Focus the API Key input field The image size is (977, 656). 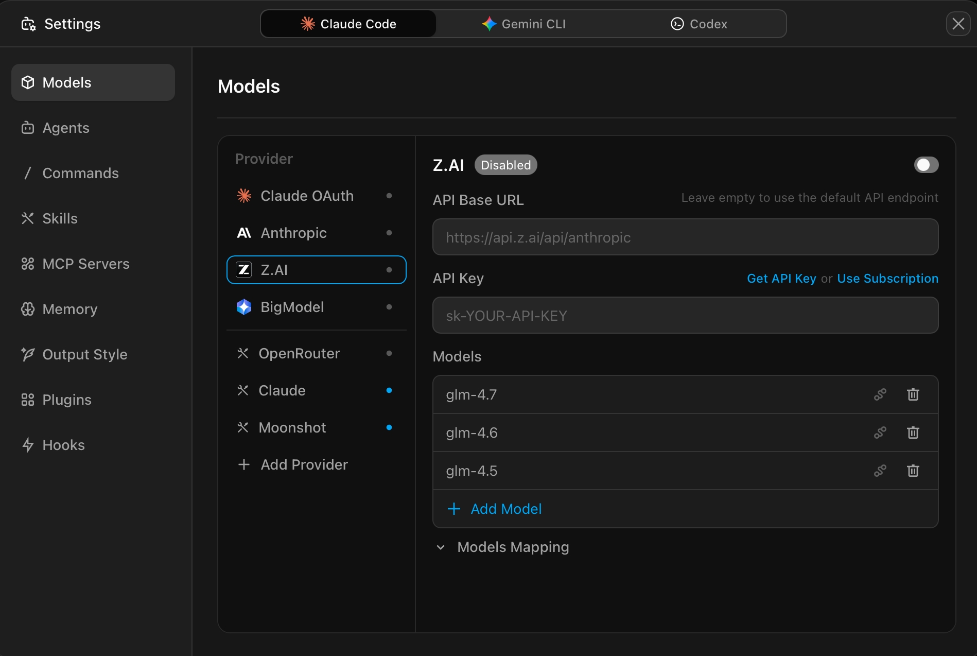(x=685, y=315)
